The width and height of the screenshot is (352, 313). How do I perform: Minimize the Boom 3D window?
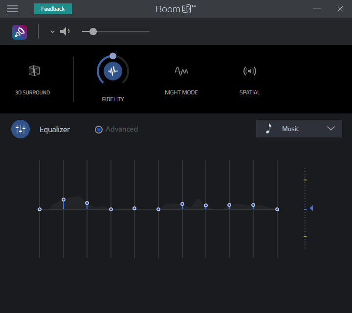(317, 9)
